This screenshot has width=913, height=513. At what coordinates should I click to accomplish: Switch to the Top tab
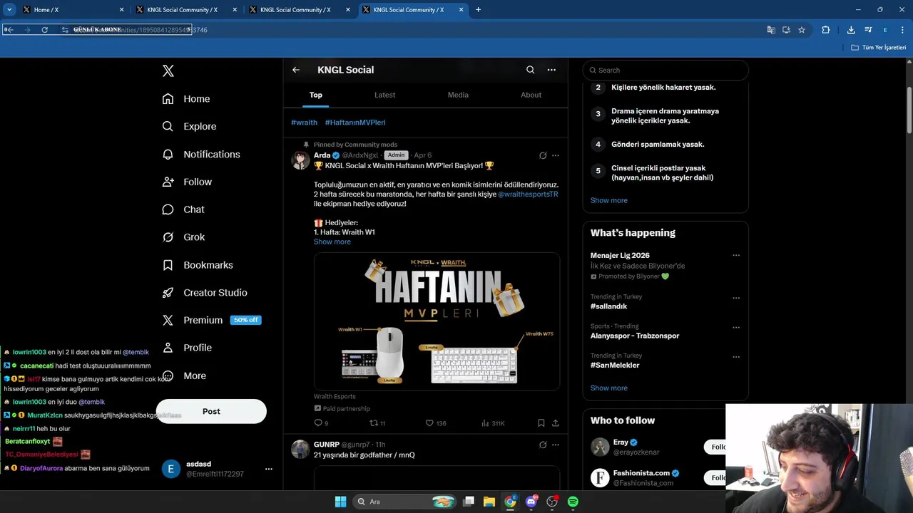pos(316,95)
